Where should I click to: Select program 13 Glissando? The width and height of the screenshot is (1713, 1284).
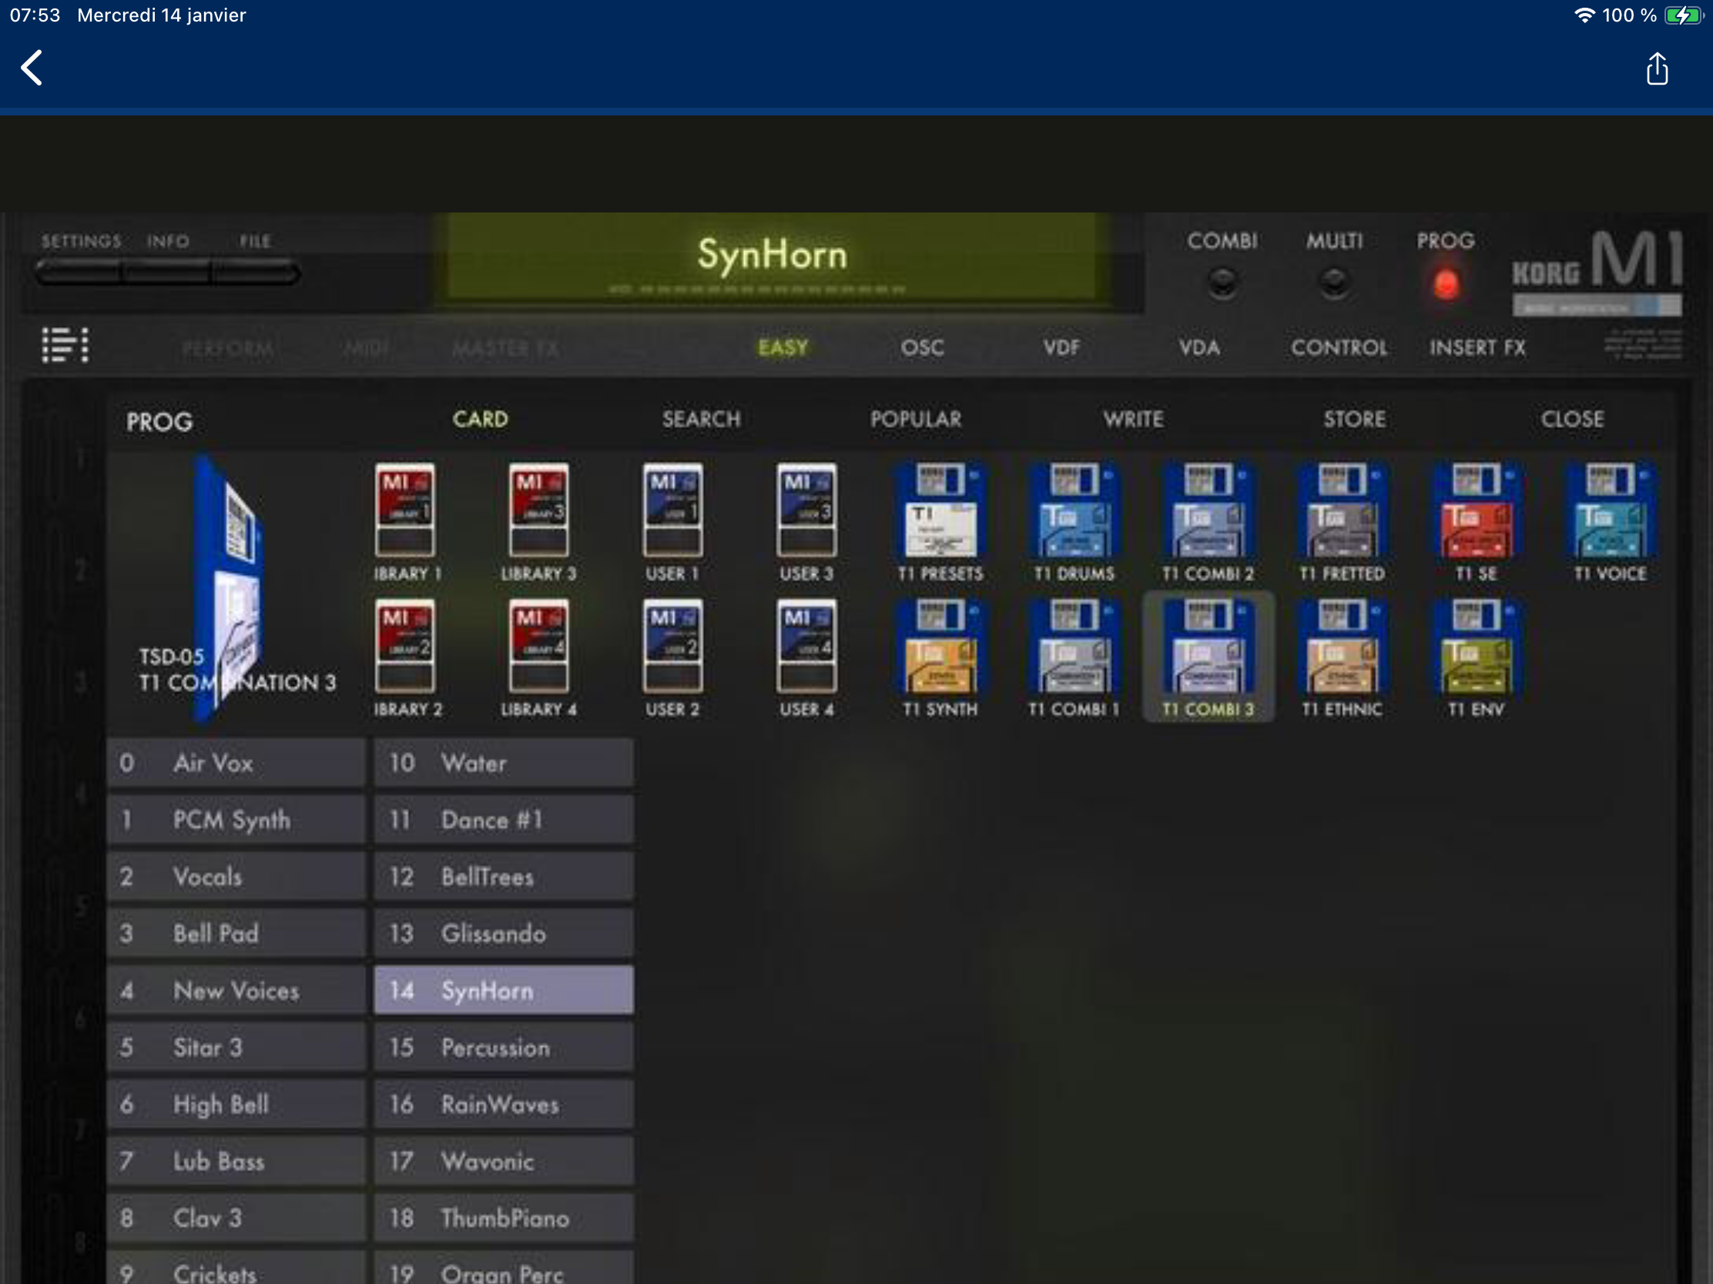click(504, 934)
